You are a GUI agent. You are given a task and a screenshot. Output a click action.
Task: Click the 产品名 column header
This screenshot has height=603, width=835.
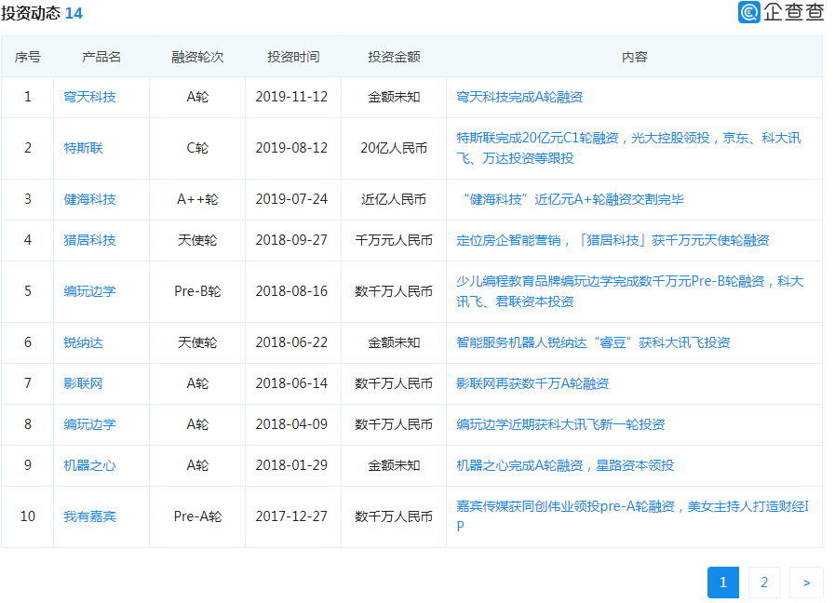(x=101, y=57)
